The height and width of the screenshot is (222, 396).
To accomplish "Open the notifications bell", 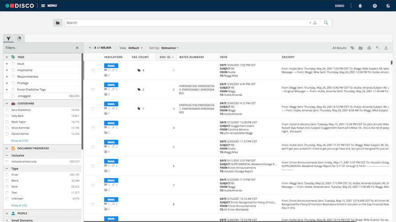I will point(360,6).
